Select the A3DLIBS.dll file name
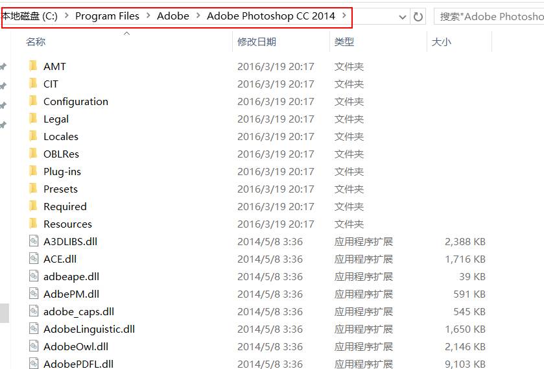The image size is (544, 369). 71,242
